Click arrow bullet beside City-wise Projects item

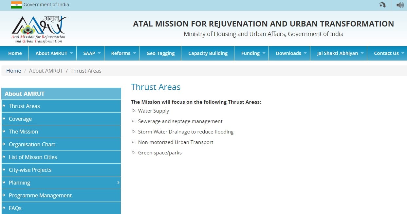[x=4, y=170]
